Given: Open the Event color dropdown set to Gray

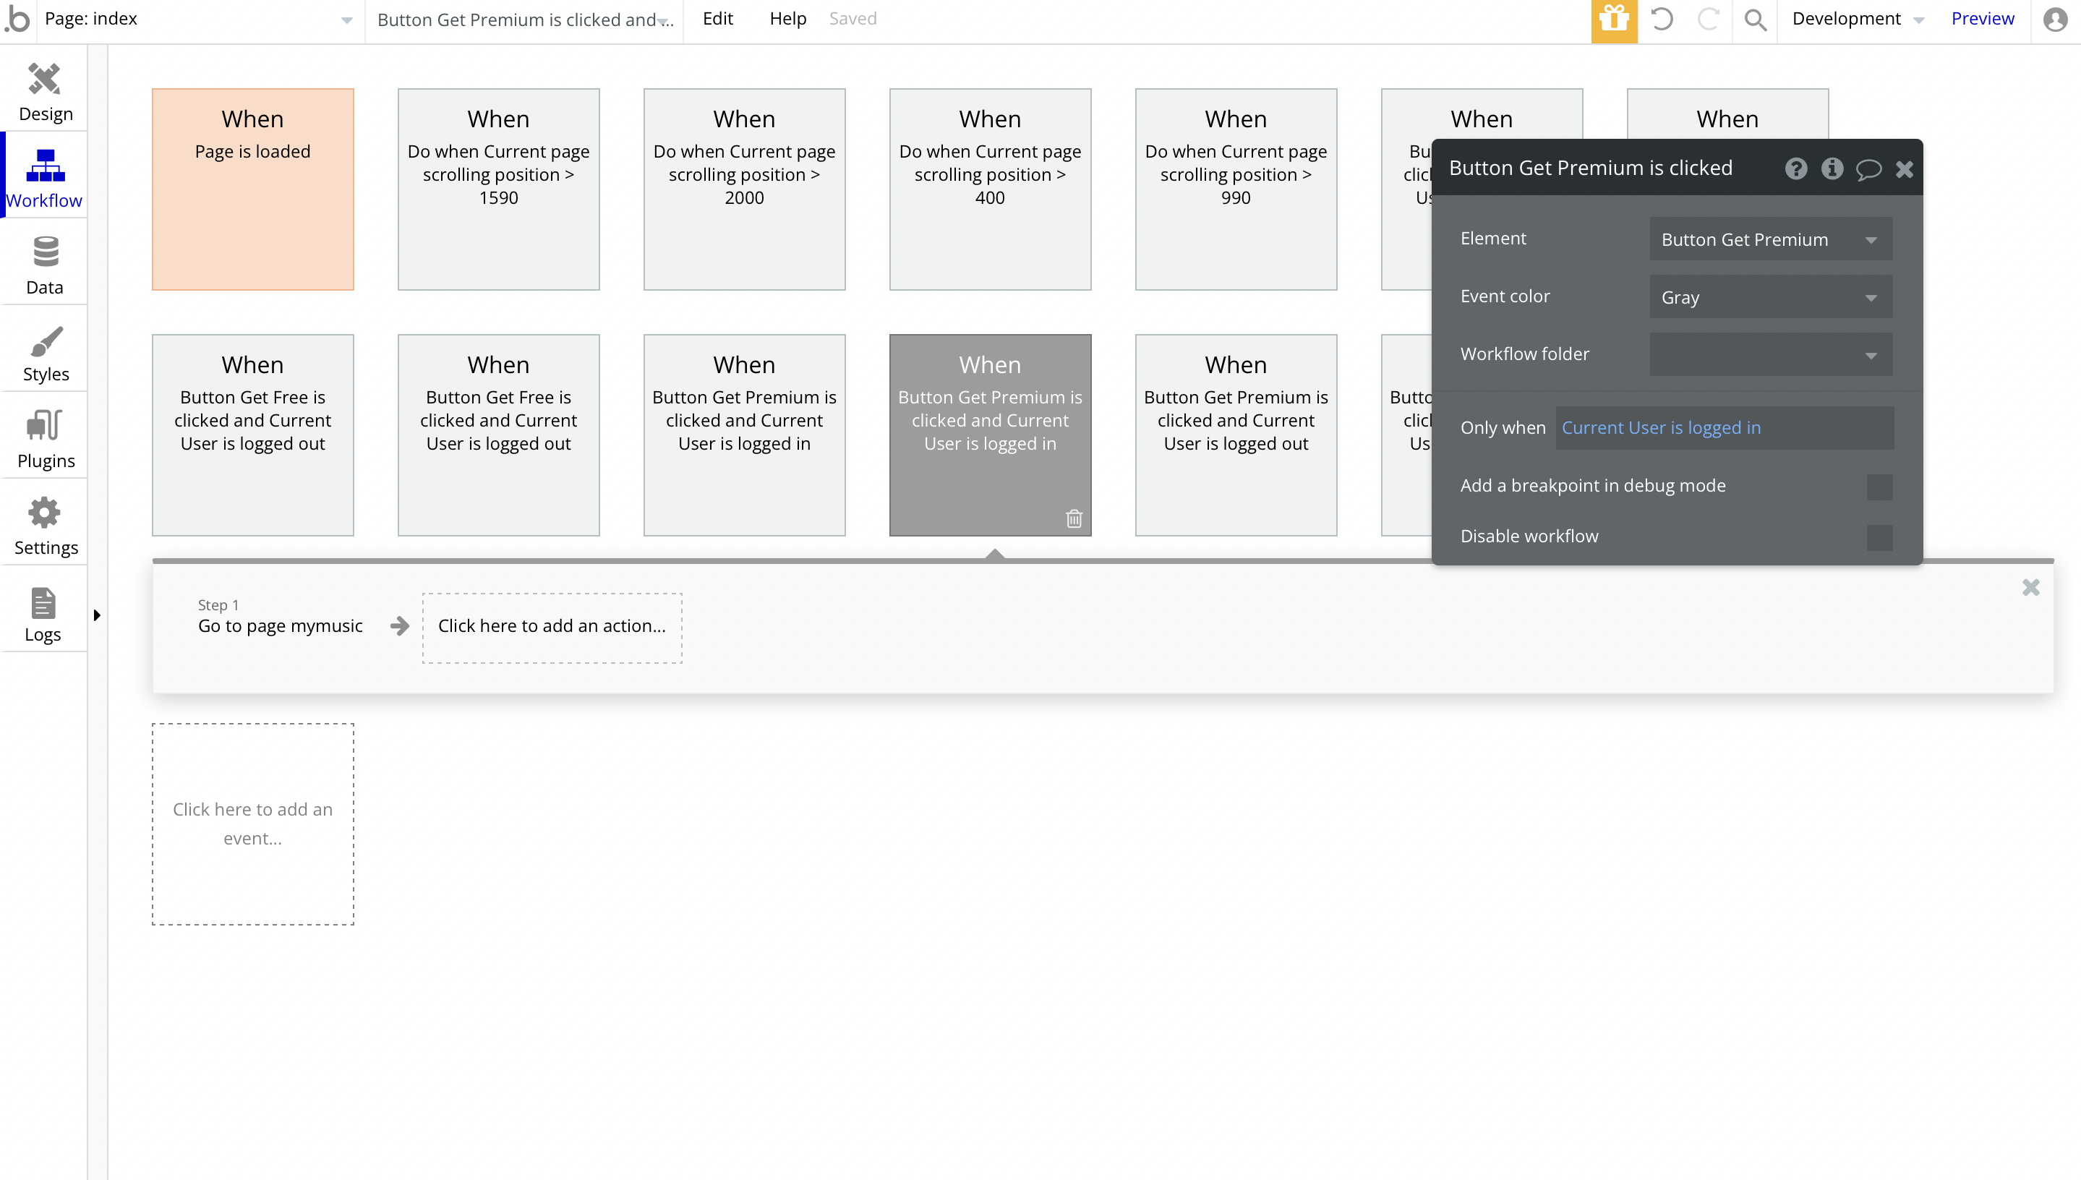Looking at the screenshot, I should pyautogui.click(x=1770, y=297).
